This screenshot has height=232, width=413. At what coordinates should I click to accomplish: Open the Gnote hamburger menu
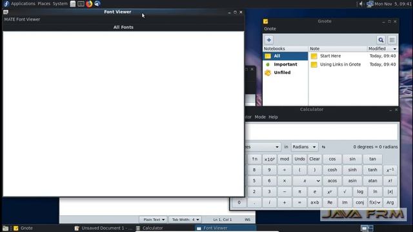coord(392,40)
